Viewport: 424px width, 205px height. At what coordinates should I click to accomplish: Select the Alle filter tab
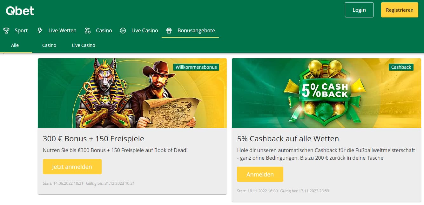(x=15, y=45)
